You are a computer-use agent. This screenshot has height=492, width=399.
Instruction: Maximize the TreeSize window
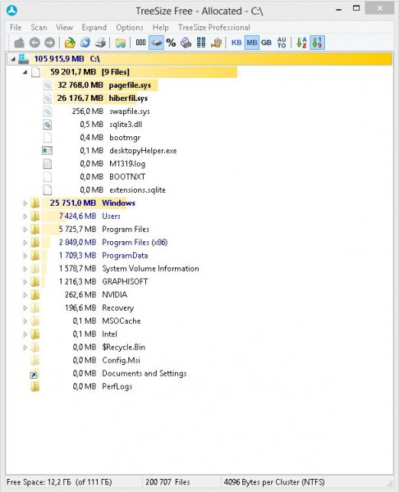tap(356, 8)
